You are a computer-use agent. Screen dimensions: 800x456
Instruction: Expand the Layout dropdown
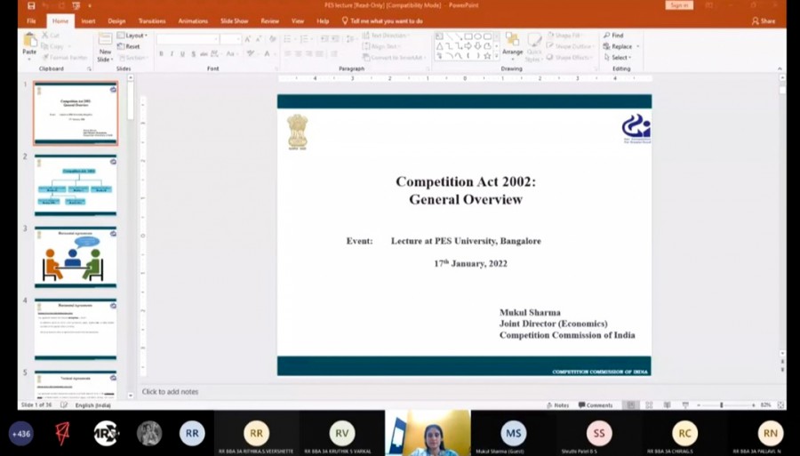tap(135, 36)
